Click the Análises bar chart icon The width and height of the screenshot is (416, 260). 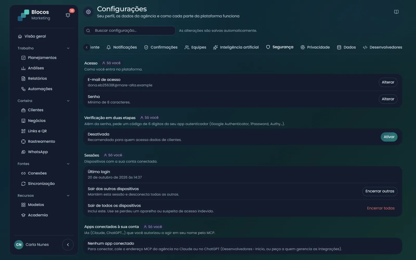click(x=23, y=68)
